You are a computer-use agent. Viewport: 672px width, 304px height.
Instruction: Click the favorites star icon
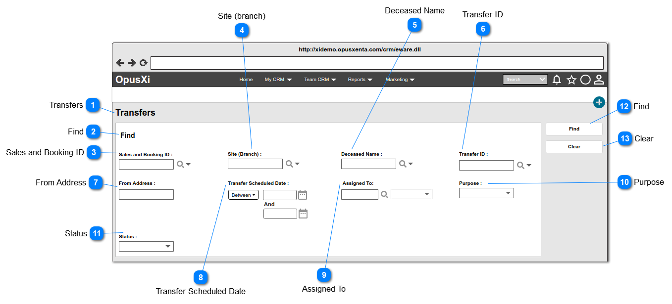coord(571,80)
